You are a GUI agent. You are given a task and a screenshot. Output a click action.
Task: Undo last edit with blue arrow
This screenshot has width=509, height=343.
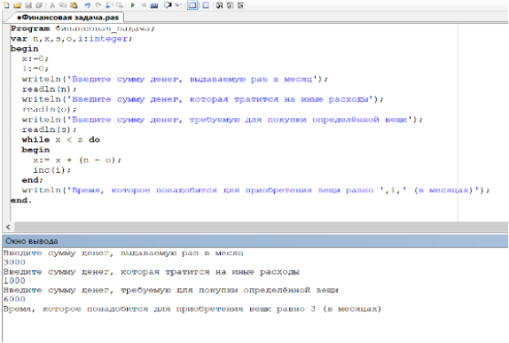pyautogui.click(x=87, y=5)
